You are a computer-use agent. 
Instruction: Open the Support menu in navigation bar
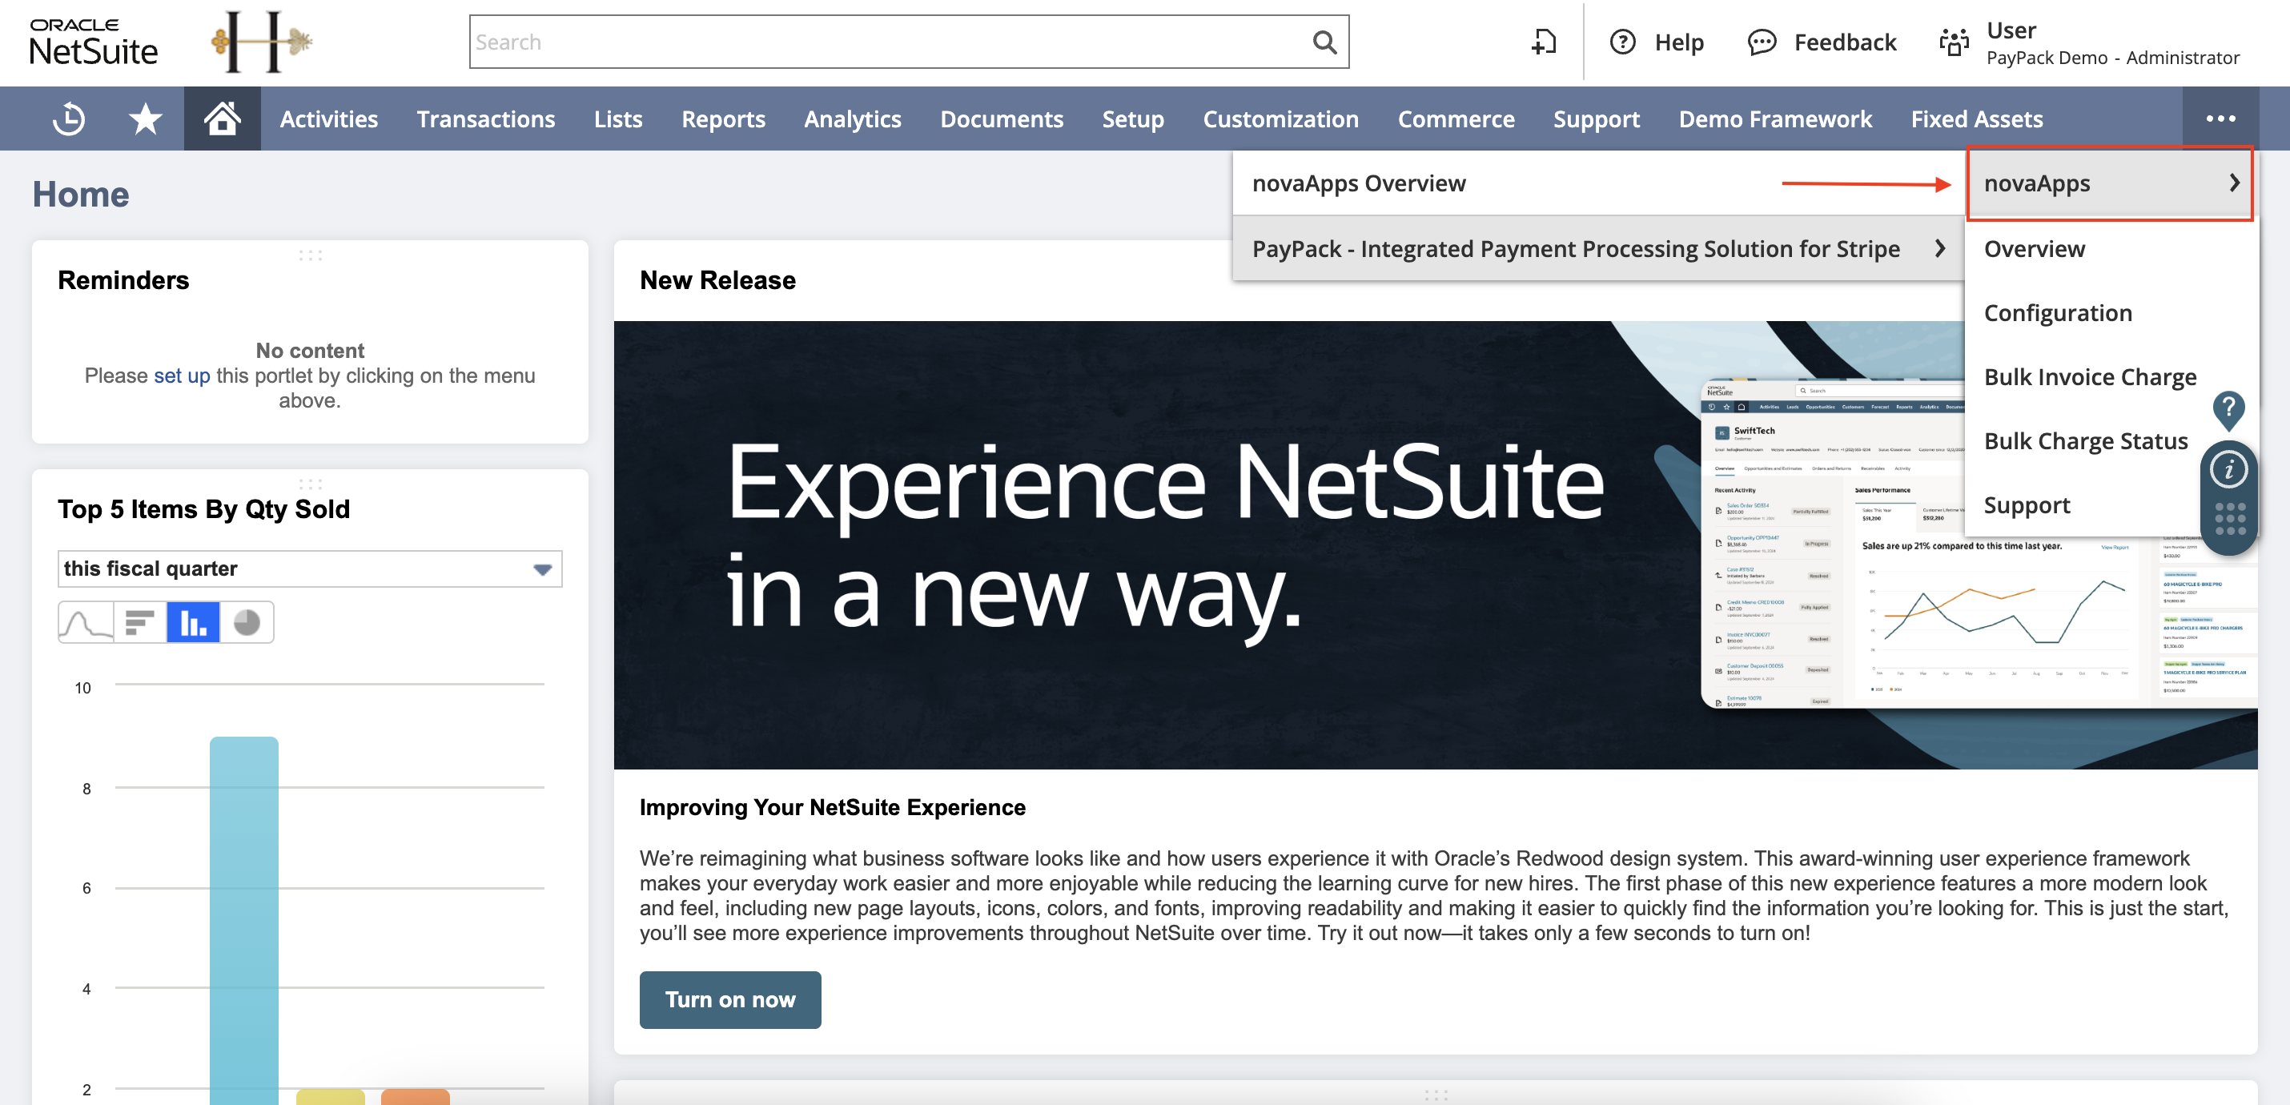(1596, 119)
